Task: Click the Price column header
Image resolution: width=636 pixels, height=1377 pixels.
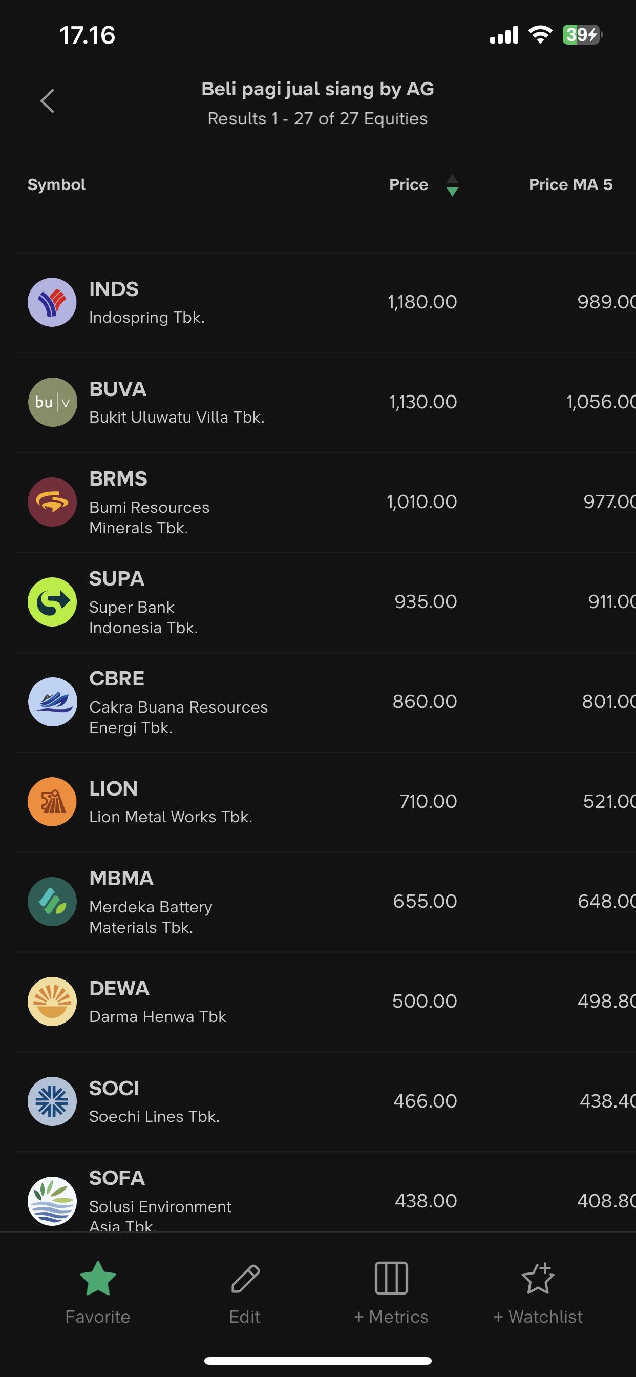Action: 408,184
